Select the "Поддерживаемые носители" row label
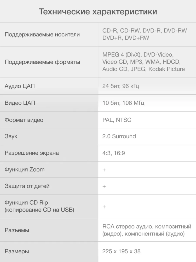This screenshot has height=262, width=196. 42,34
